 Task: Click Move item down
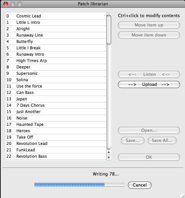point(149,35)
